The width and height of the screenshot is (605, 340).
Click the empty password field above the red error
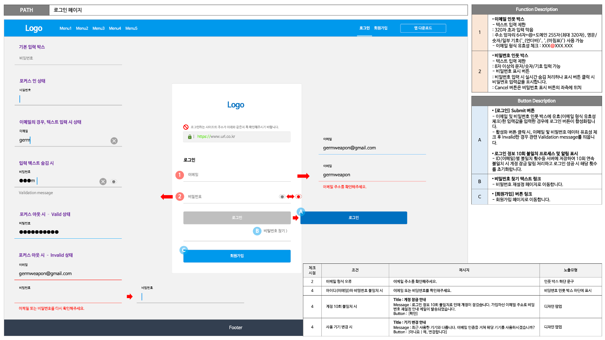click(x=68, y=296)
